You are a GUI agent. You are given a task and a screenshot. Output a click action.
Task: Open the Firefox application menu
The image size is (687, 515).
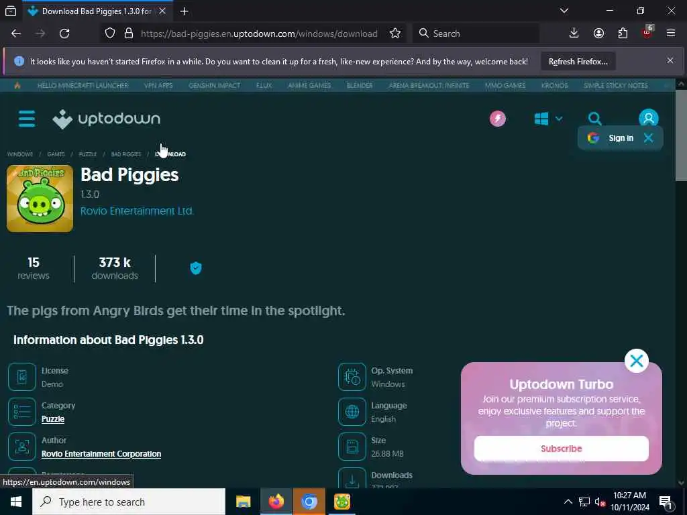[x=671, y=34]
